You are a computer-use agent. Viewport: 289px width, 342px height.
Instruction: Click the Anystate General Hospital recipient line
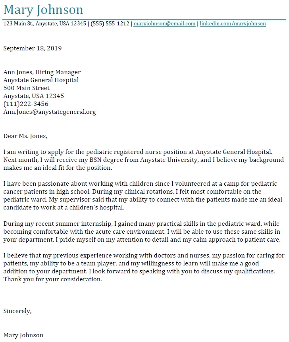click(x=41, y=80)
